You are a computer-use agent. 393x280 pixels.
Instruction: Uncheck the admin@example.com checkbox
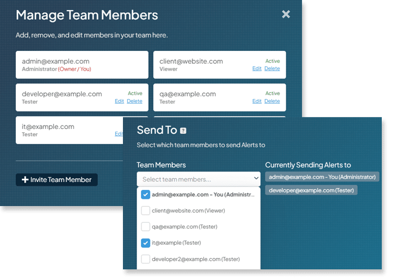click(x=145, y=194)
